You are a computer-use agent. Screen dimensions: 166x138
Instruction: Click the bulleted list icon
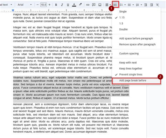coord(129,5)
